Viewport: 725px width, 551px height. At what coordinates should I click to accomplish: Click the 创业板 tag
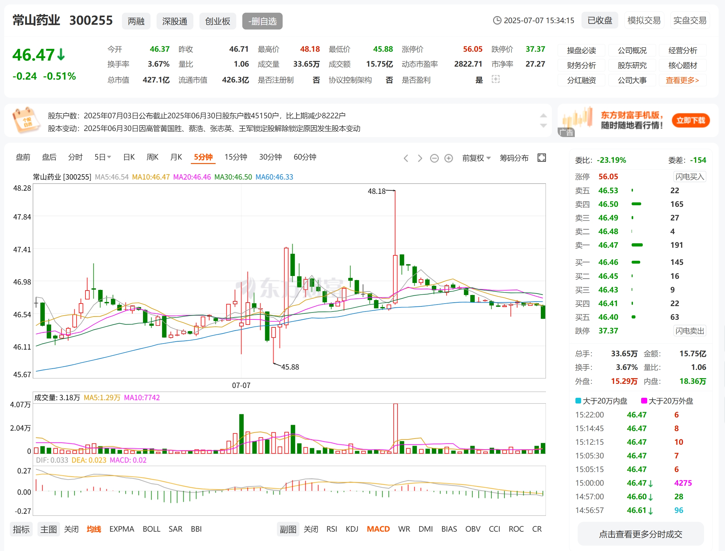[218, 21]
